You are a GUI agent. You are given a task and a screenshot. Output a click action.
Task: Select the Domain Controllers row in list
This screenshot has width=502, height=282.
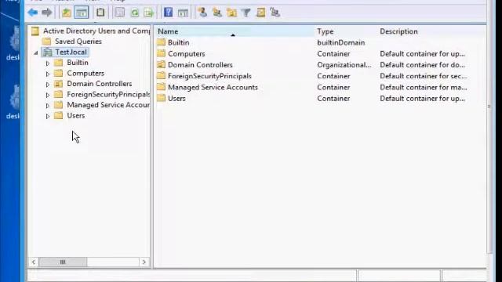(x=200, y=65)
